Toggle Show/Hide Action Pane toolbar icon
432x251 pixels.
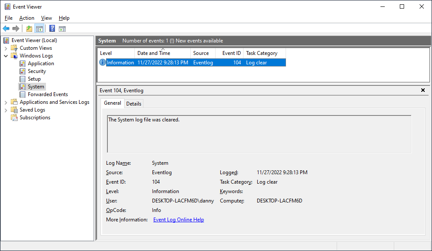pos(63,29)
